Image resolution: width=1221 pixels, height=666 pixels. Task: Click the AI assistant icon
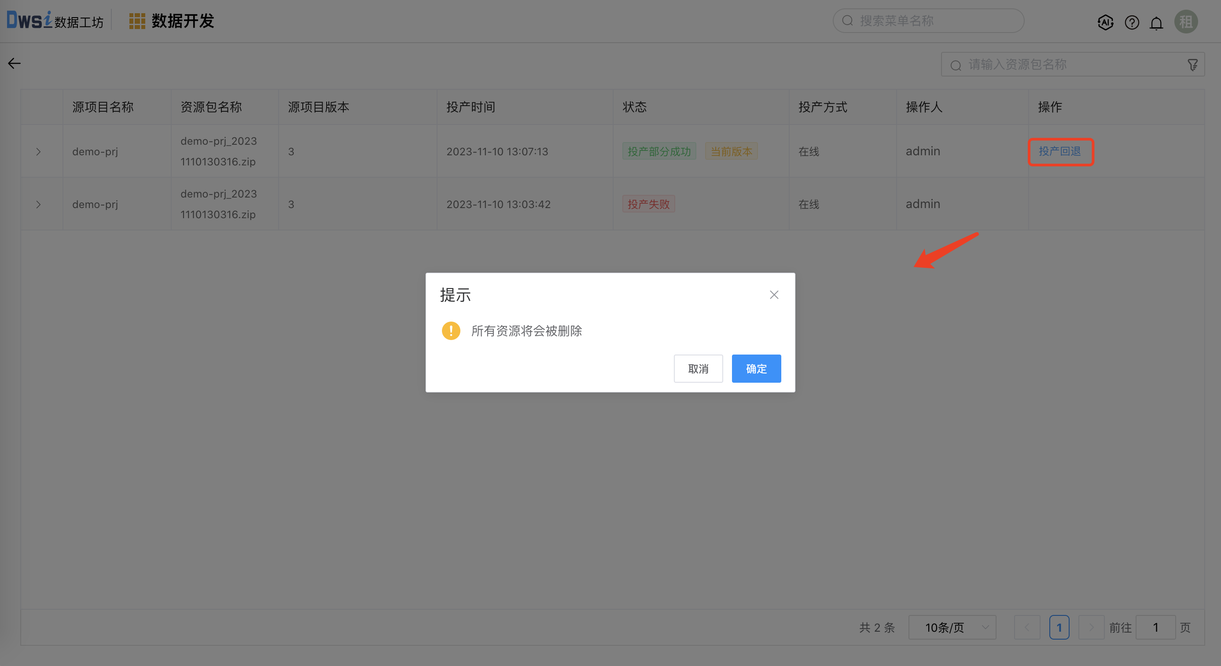[x=1105, y=22]
